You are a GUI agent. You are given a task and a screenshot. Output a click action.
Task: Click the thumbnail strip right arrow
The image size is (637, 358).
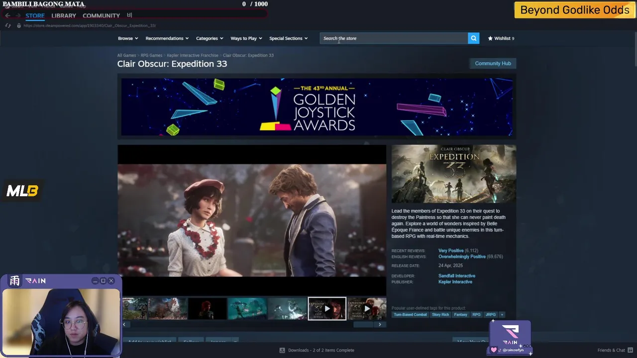pyautogui.click(x=380, y=324)
